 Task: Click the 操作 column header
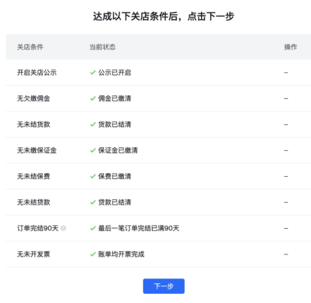pos(291,47)
